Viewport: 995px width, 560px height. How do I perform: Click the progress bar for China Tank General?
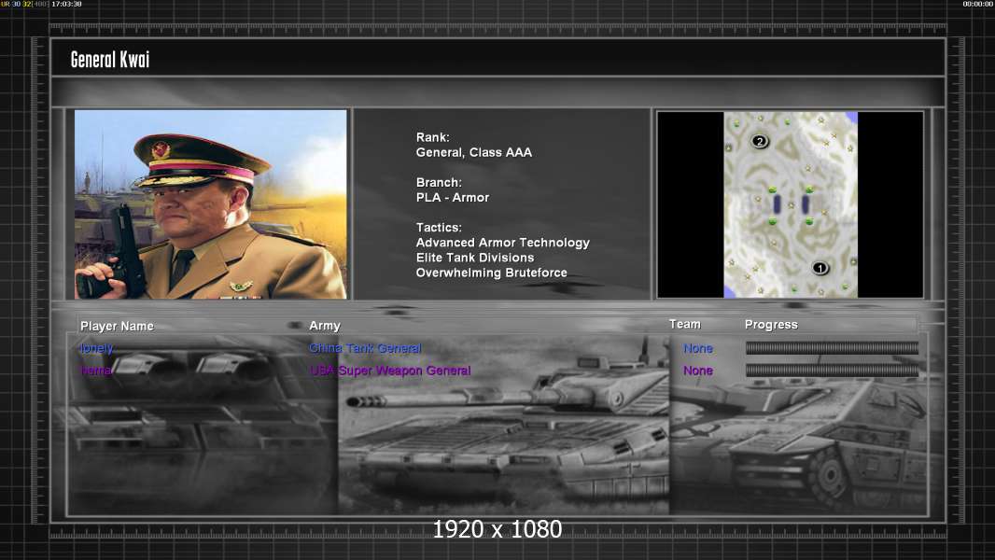(832, 347)
